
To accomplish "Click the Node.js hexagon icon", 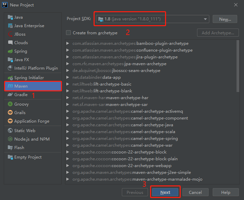I will point(10,139).
